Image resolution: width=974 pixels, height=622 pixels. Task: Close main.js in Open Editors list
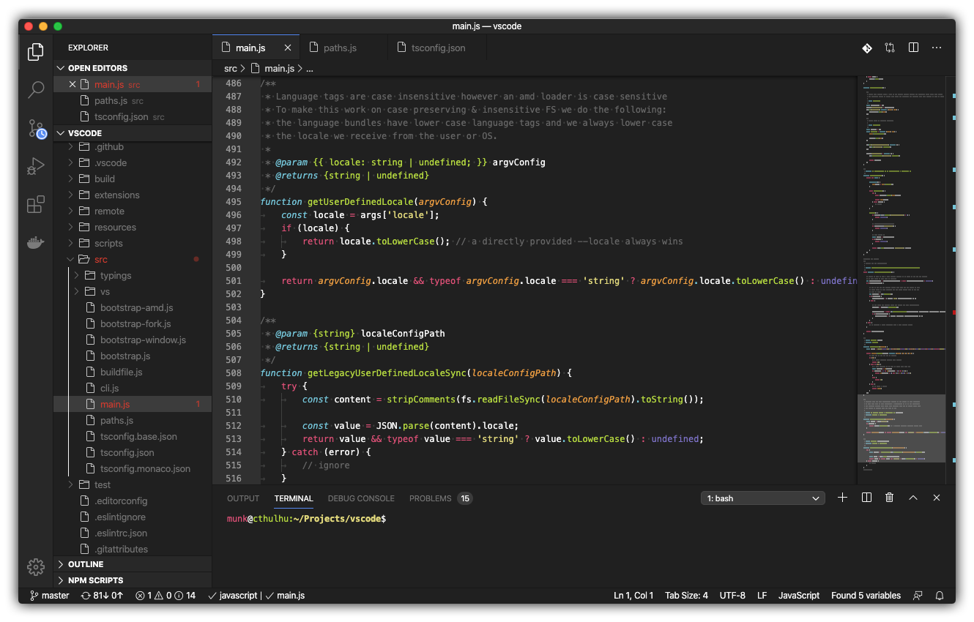tap(73, 85)
